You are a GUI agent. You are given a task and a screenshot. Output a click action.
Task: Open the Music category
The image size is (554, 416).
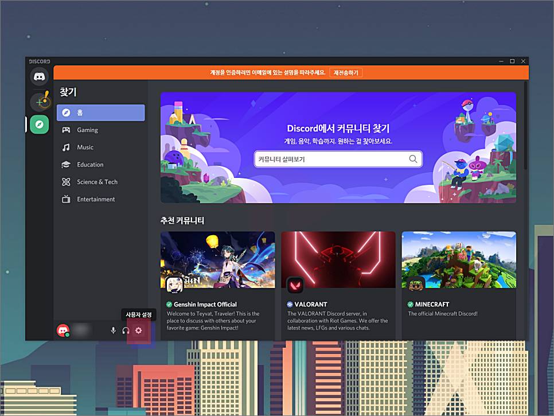pyautogui.click(x=101, y=147)
